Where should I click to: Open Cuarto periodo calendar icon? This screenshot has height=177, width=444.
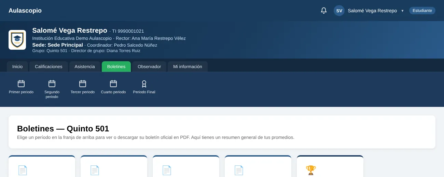point(113,84)
